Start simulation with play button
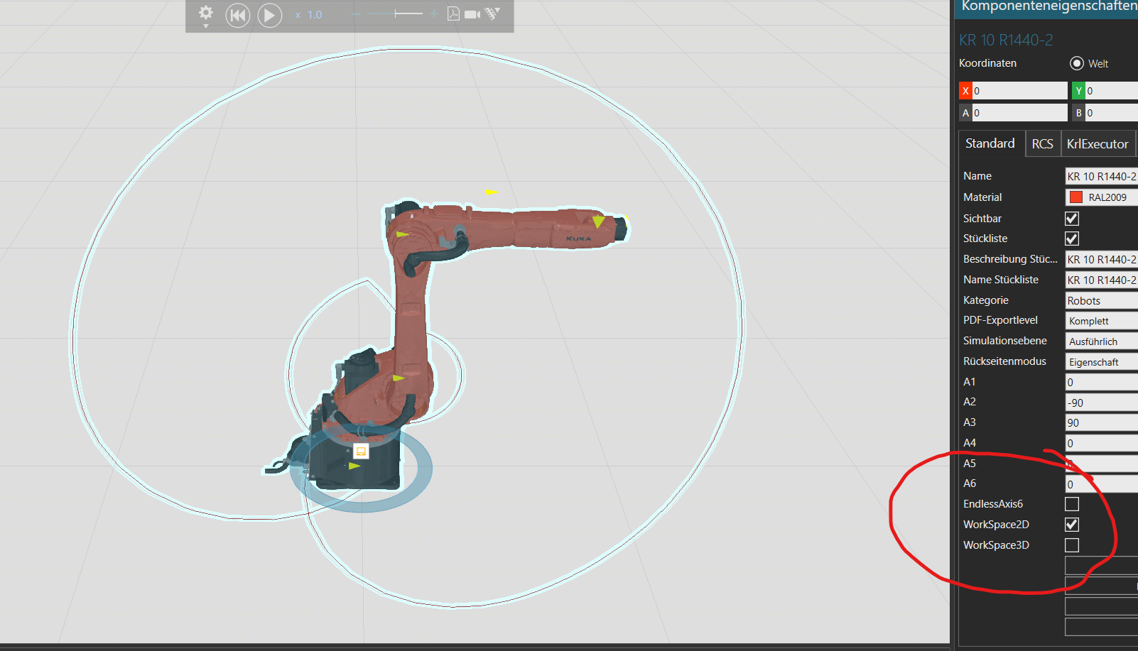Viewport: 1138px width, 651px height. click(x=269, y=15)
